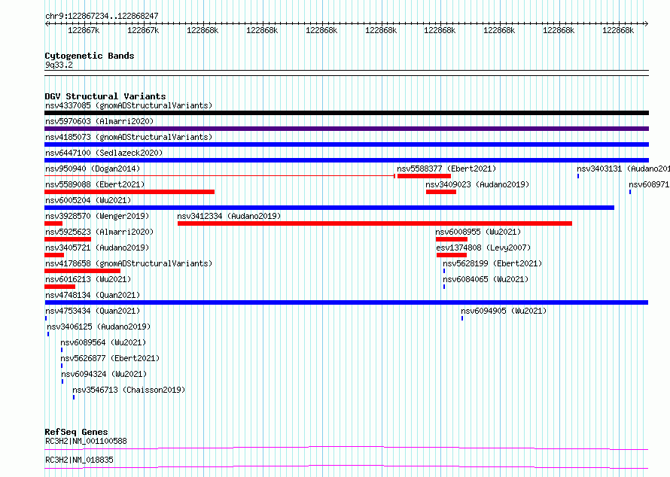Click the nsv5588377 (Ebert2021) label
Viewport: 670px width, 477px height.
[446, 169]
